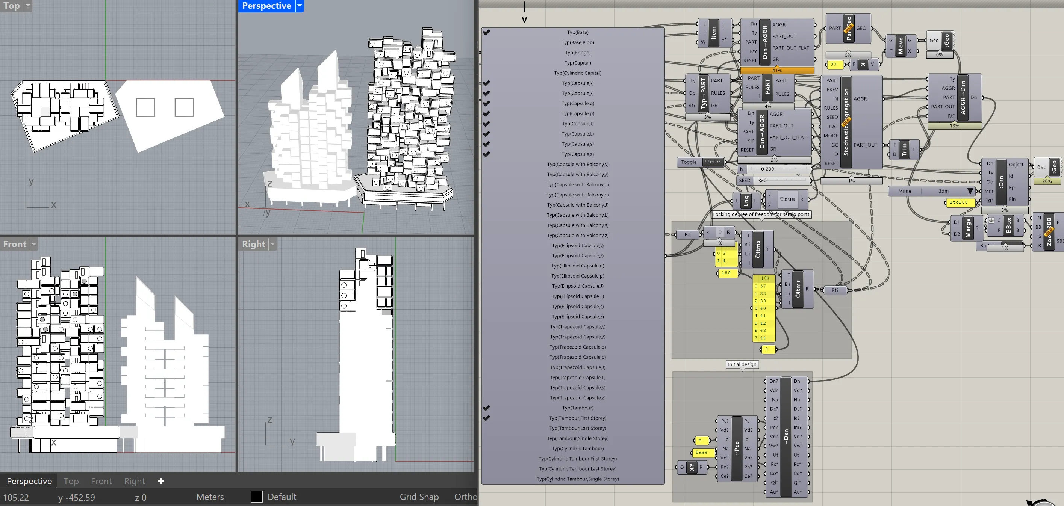This screenshot has height=506, width=1064.
Task: Select the Lng list length component
Action: (746, 201)
